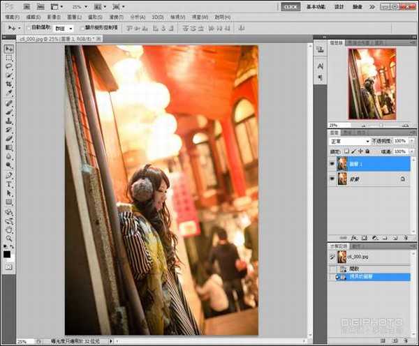Click the 設計 workspace button
Image resolution: width=419 pixels, height=346 pixels.
pos(339,6)
